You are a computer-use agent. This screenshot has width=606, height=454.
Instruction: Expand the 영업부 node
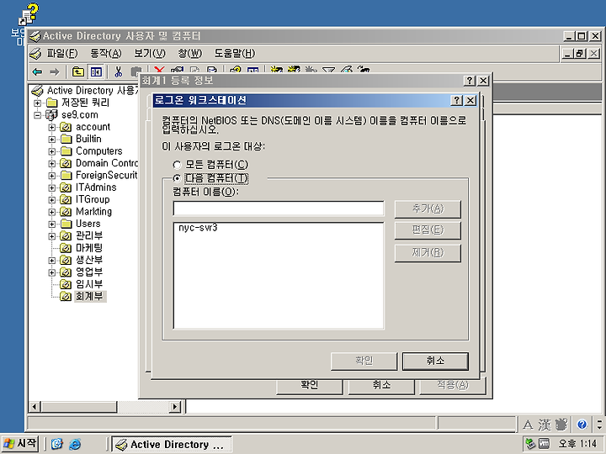pos(52,272)
